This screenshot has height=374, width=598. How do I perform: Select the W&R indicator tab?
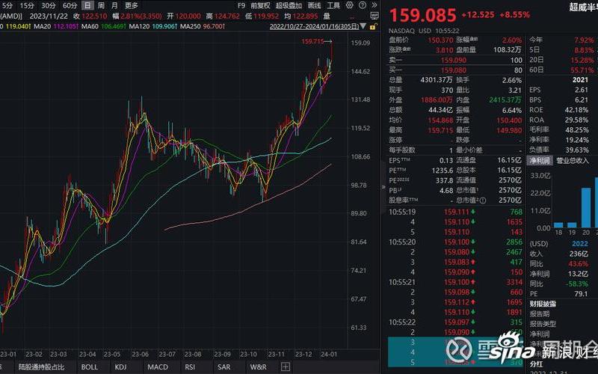pyautogui.click(x=258, y=367)
